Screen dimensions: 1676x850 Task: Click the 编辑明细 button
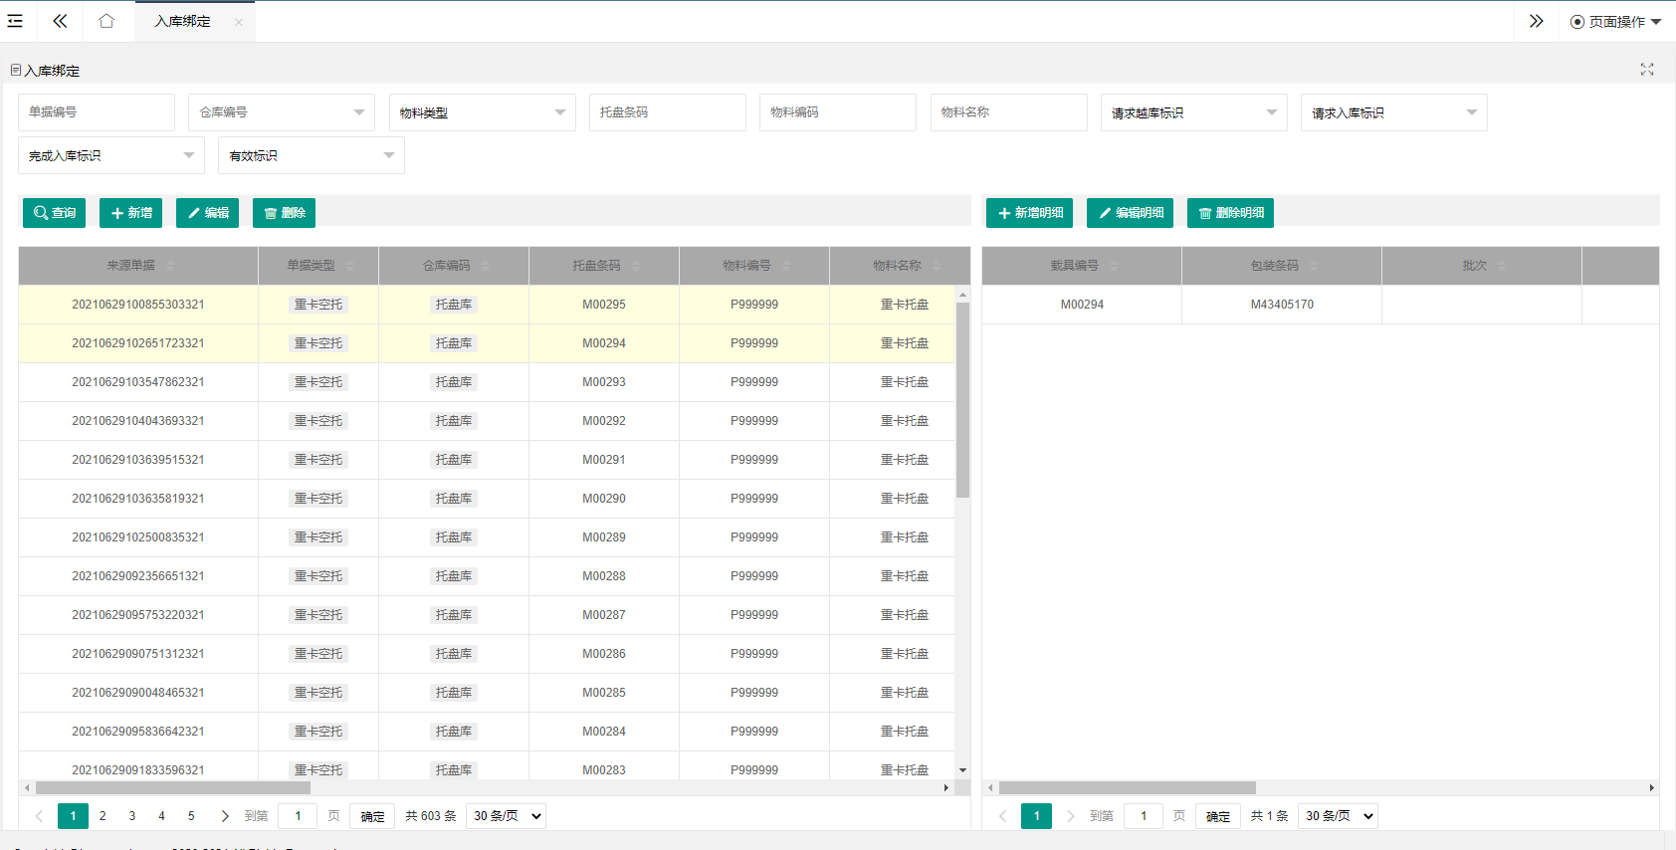pos(1130,213)
